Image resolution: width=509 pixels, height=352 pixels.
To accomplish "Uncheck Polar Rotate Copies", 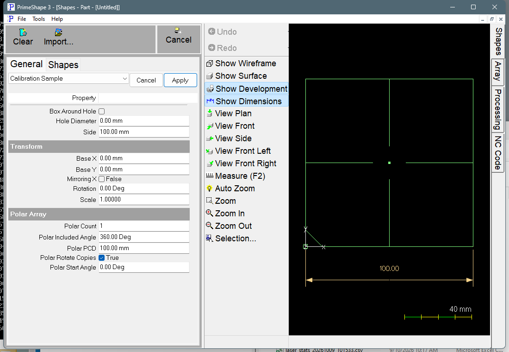I will pos(102,258).
